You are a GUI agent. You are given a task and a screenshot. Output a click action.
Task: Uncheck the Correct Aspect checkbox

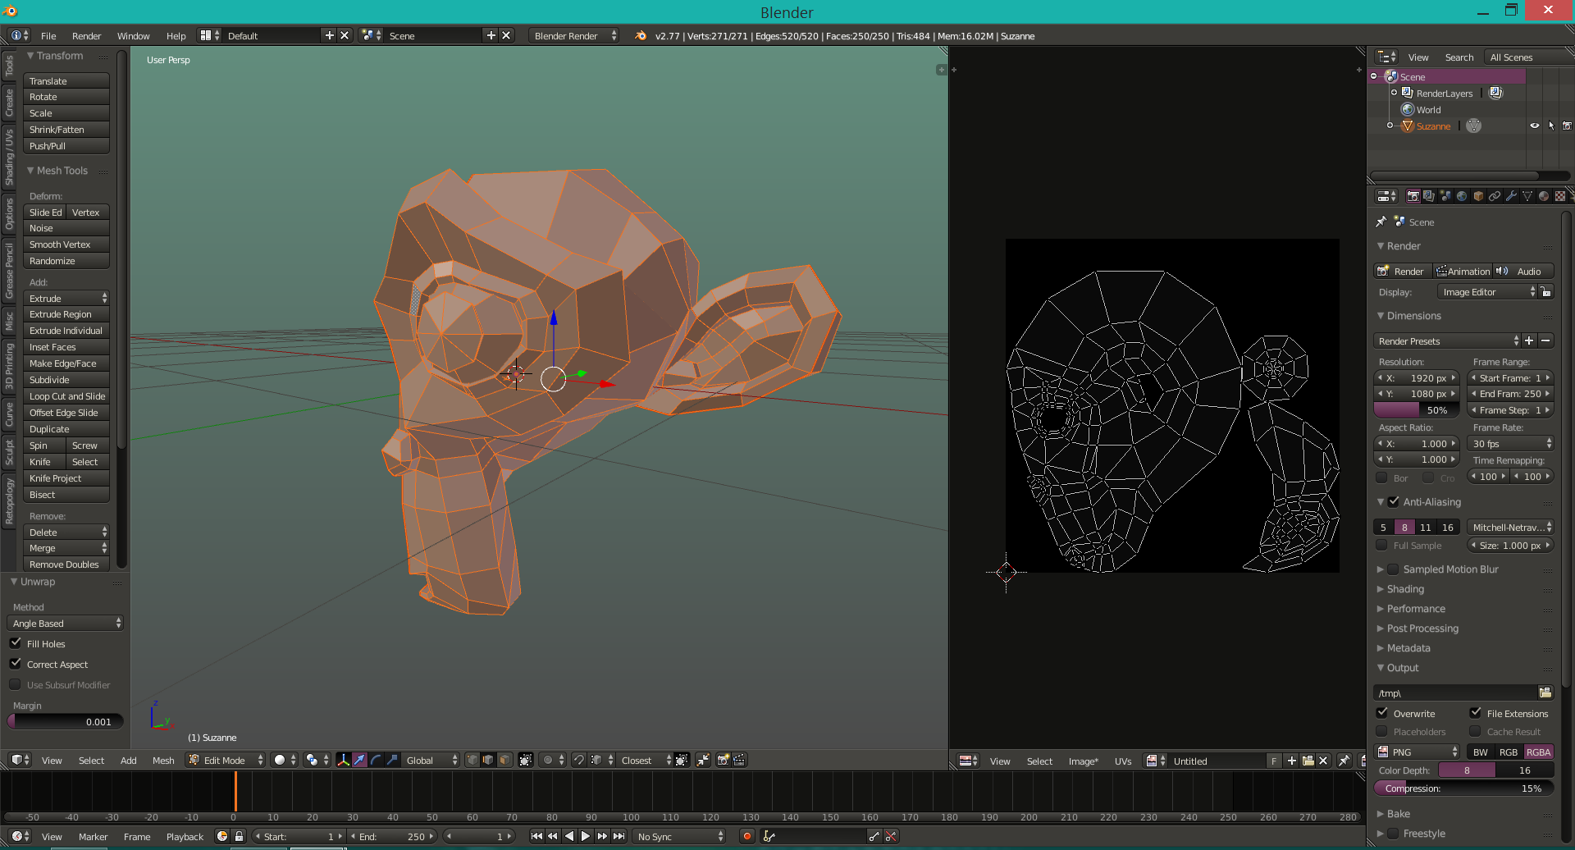pos(16,664)
